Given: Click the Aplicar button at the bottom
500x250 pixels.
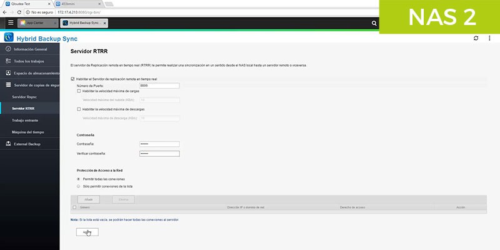Looking at the screenshot, I should [x=87, y=232].
